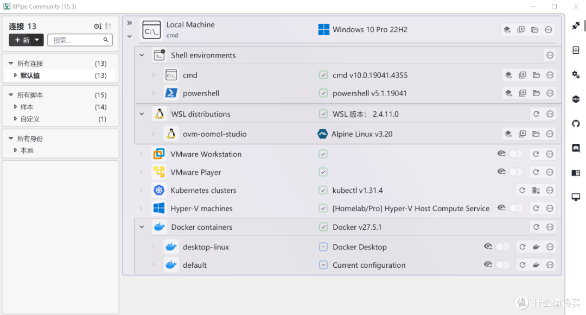Refresh the WSL distributions entry
The image size is (586, 315).
coord(536,114)
